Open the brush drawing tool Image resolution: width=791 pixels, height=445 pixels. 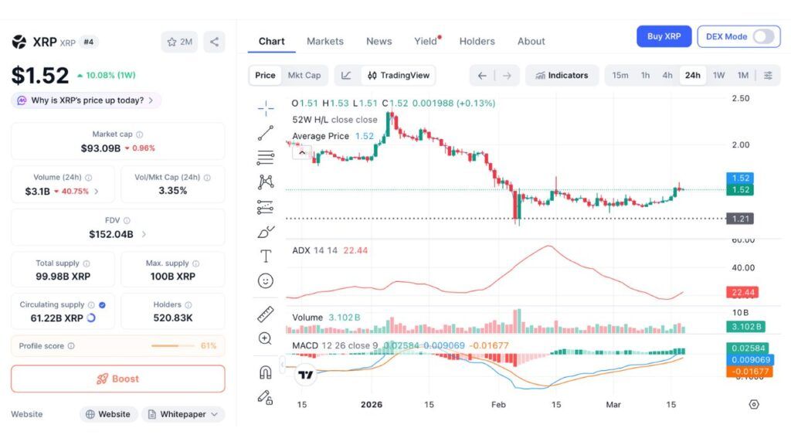point(266,230)
